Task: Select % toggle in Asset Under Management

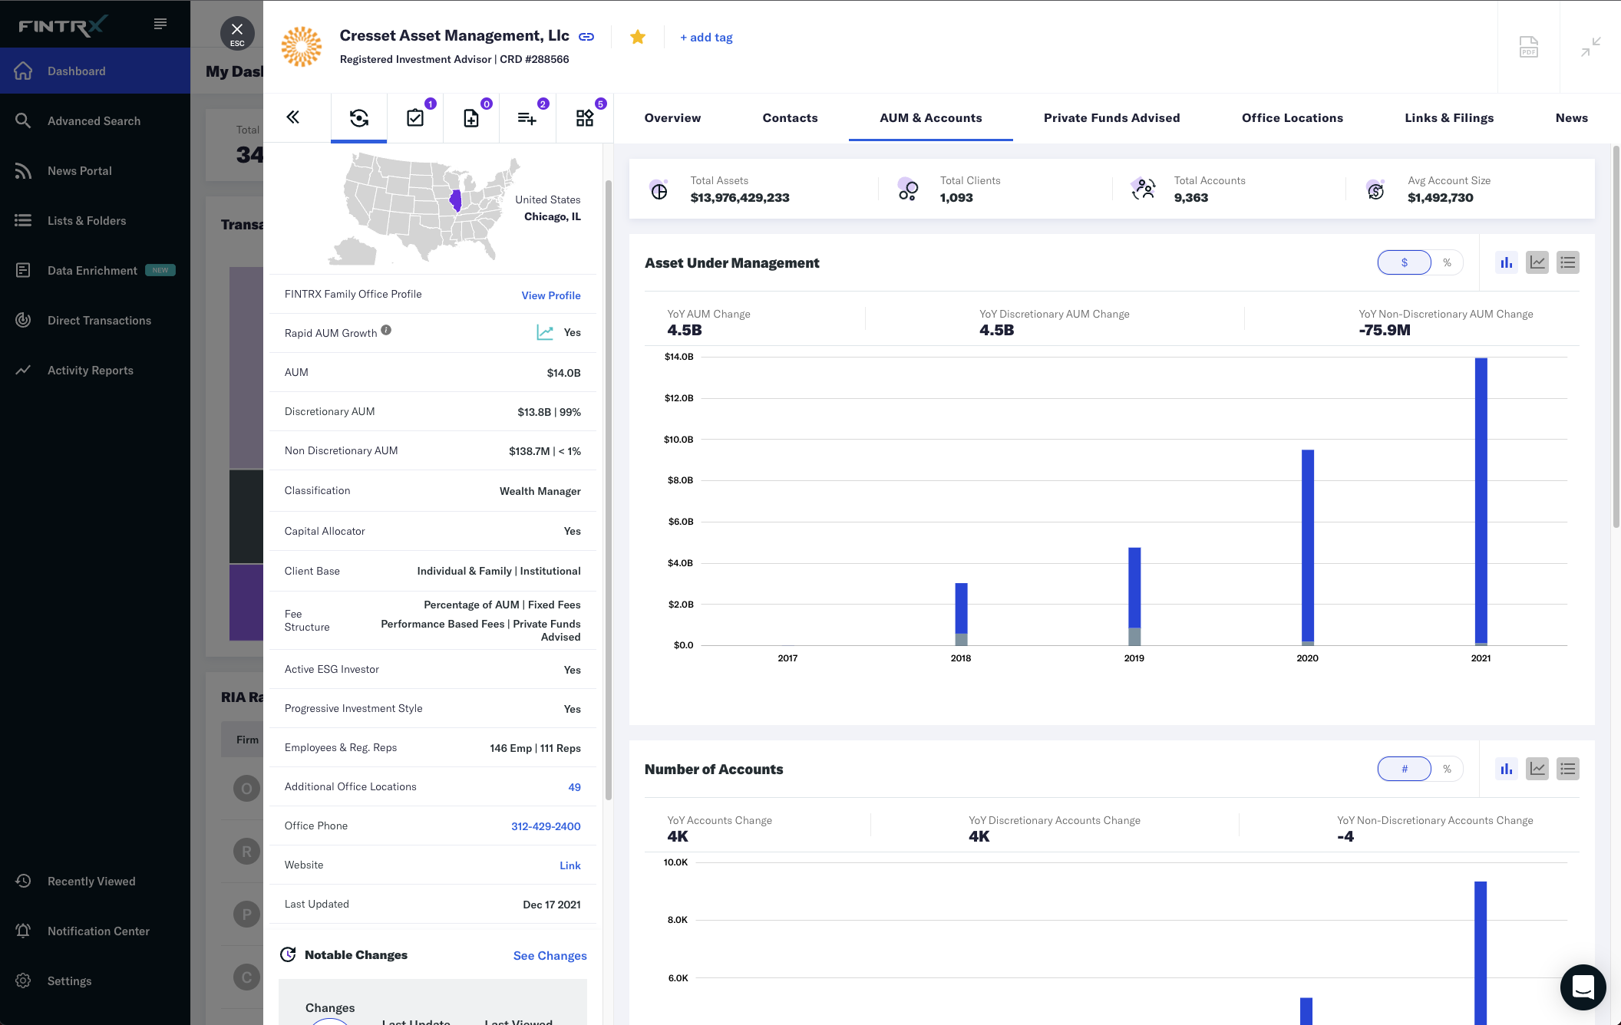Action: (1448, 262)
